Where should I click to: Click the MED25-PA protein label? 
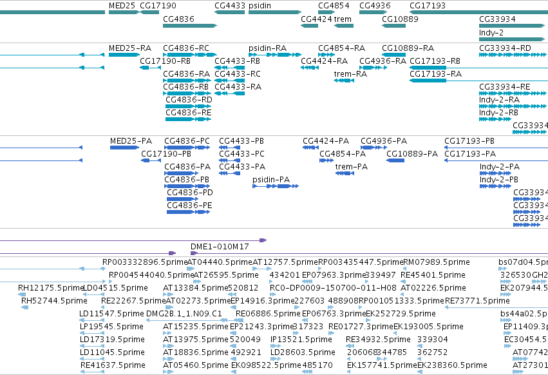pyautogui.click(x=131, y=141)
